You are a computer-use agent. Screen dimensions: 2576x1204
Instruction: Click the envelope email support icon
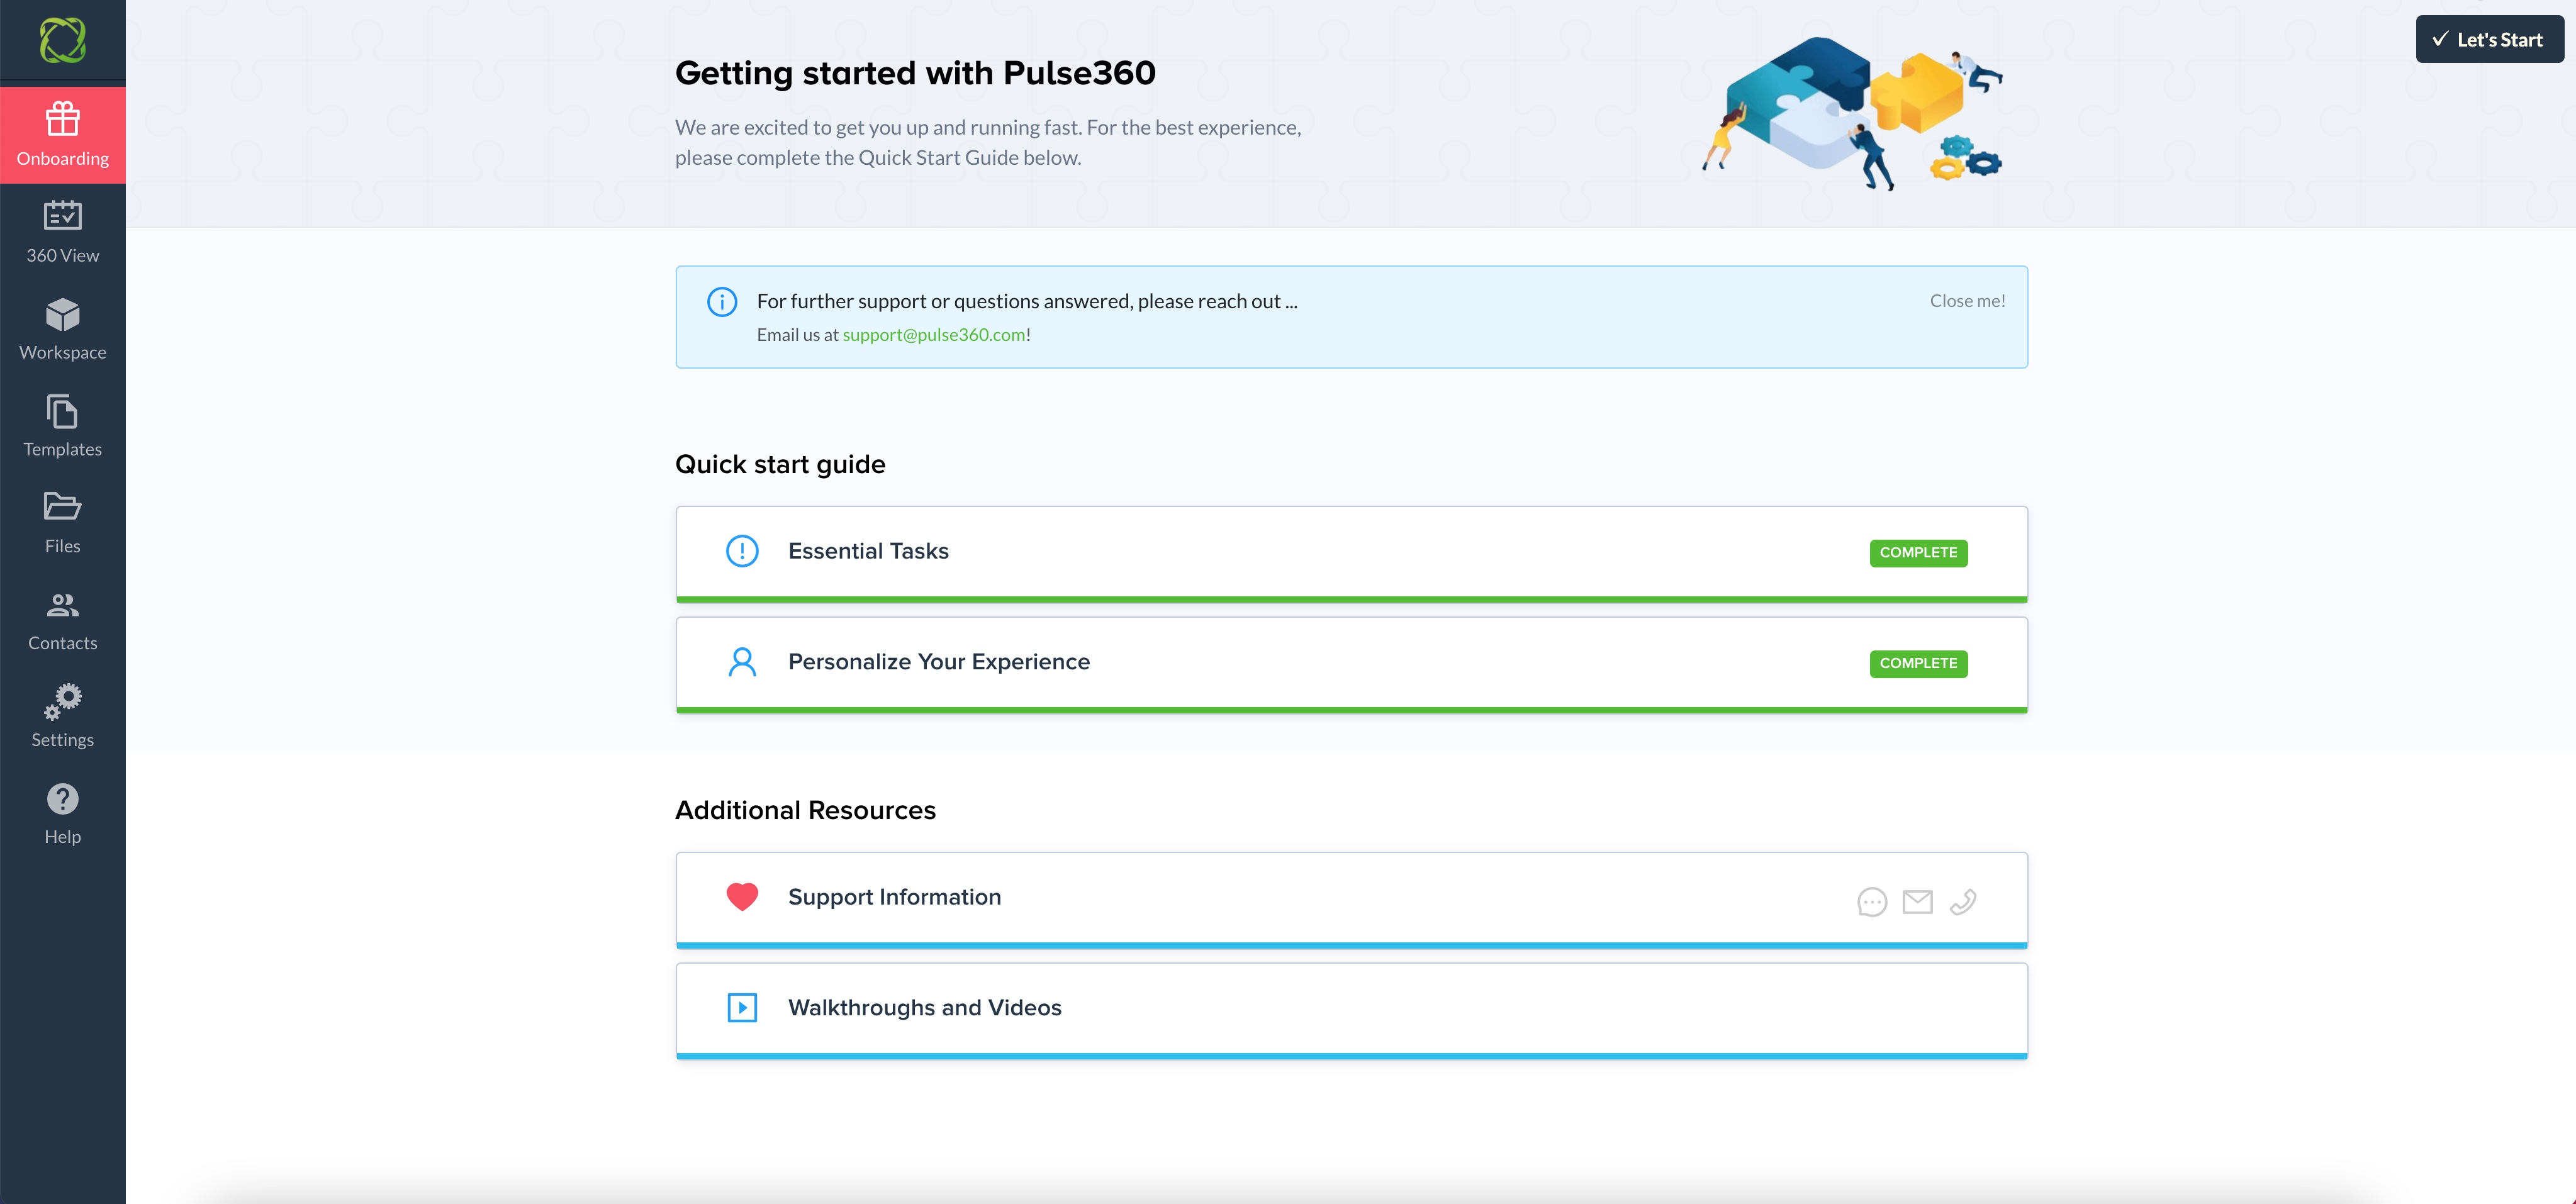point(1917,902)
